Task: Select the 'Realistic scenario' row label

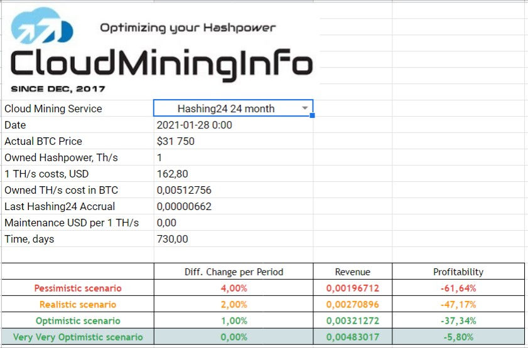Action: point(78,305)
